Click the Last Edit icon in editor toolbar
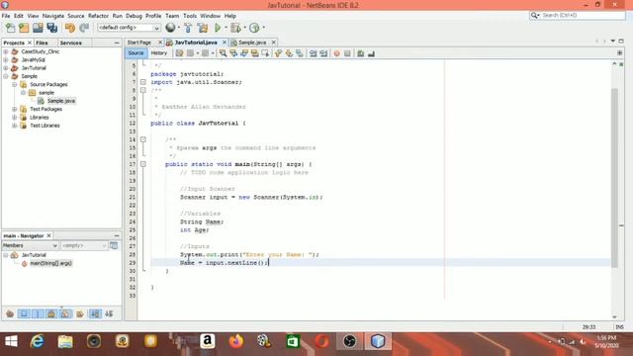Image resolution: width=633 pixels, height=356 pixels. (x=179, y=53)
